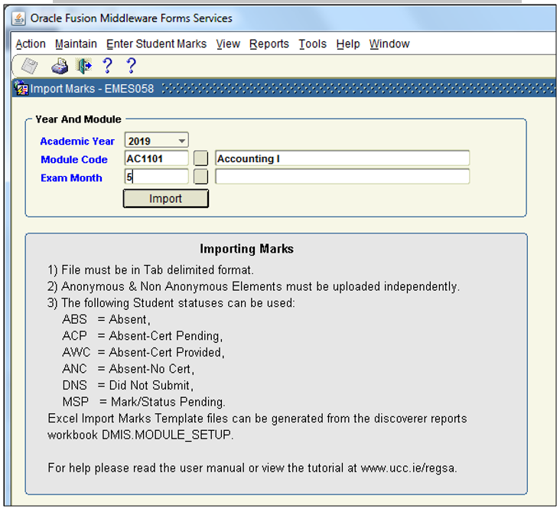Open the Action menu
The width and height of the screenshot is (560, 509).
pos(31,44)
